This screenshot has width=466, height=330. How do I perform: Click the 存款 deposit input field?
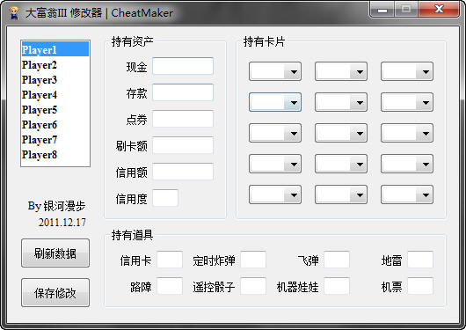183,92
